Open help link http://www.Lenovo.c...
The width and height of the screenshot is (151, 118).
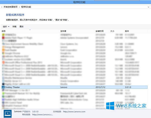pos(43,114)
